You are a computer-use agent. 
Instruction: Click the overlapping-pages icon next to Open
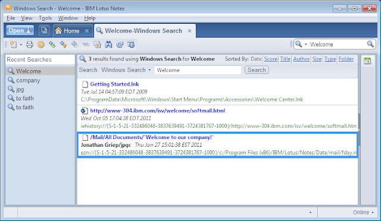pos(44,30)
